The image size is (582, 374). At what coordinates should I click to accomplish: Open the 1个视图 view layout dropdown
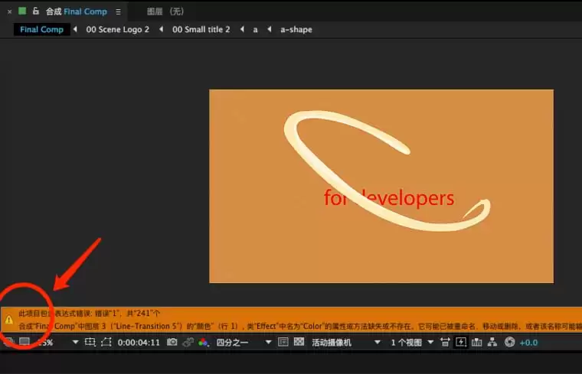pyautogui.click(x=412, y=343)
